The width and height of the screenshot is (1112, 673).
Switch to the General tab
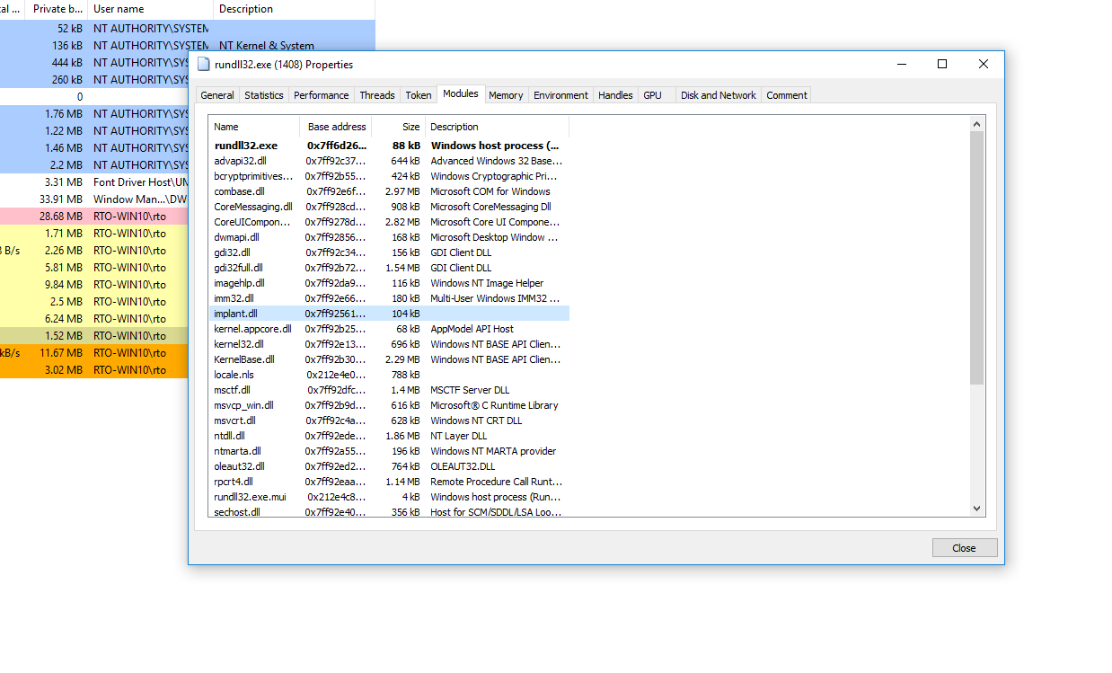coord(217,95)
